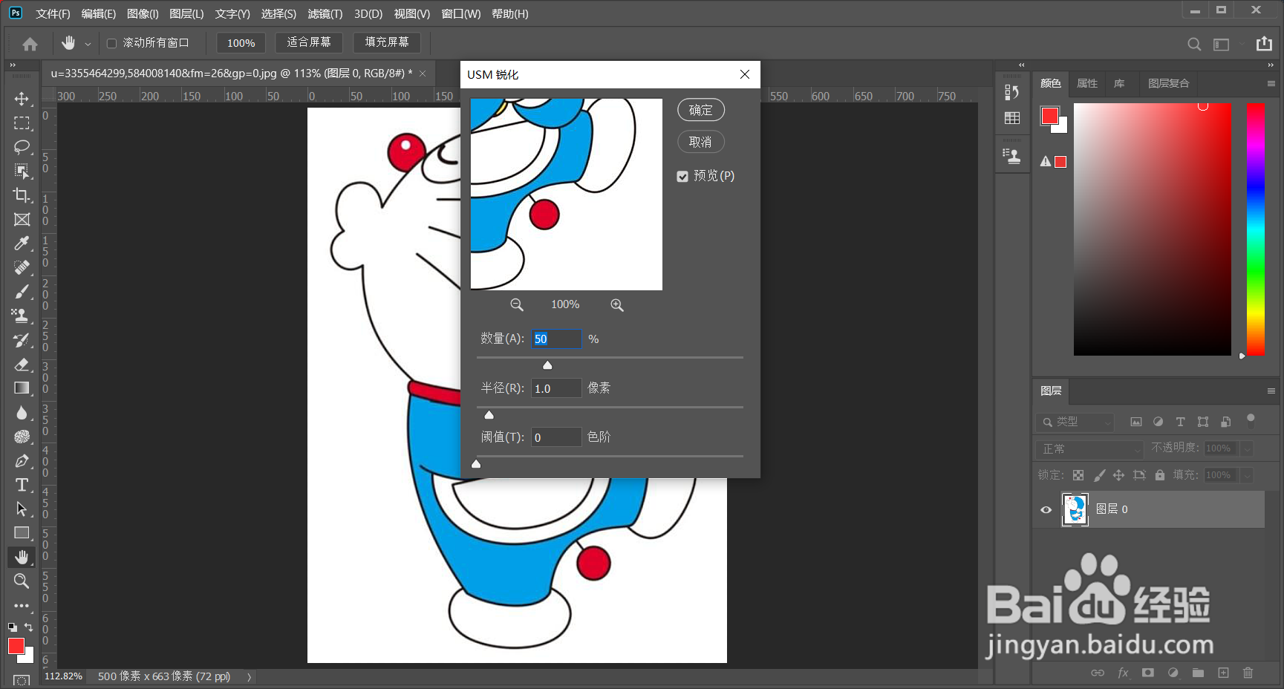This screenshot has width=1284, height=689.
Task: Click 取消 in USM dialog
Action: tap(701, 142)
